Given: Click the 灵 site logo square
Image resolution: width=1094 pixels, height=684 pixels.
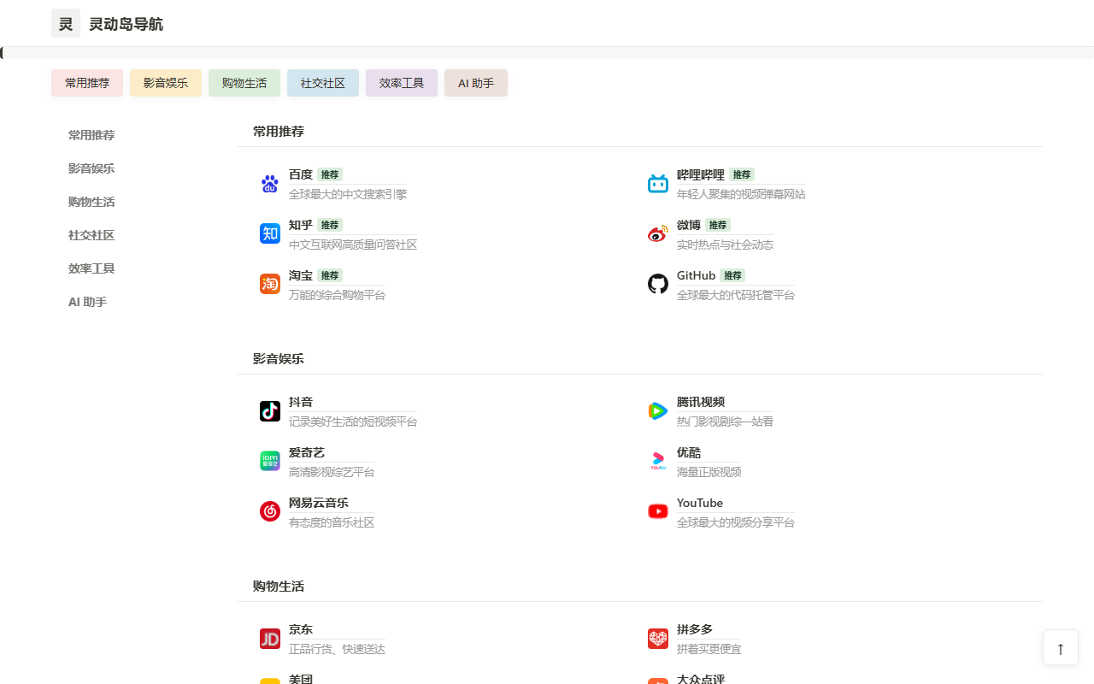Looking at the screenshot, I should click(x=66, y=23).
